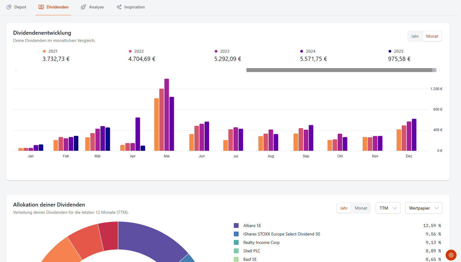Click the iShares STOXX blue color swatch
The height and width of the screenshot is (262, 461).
[236, 234]
